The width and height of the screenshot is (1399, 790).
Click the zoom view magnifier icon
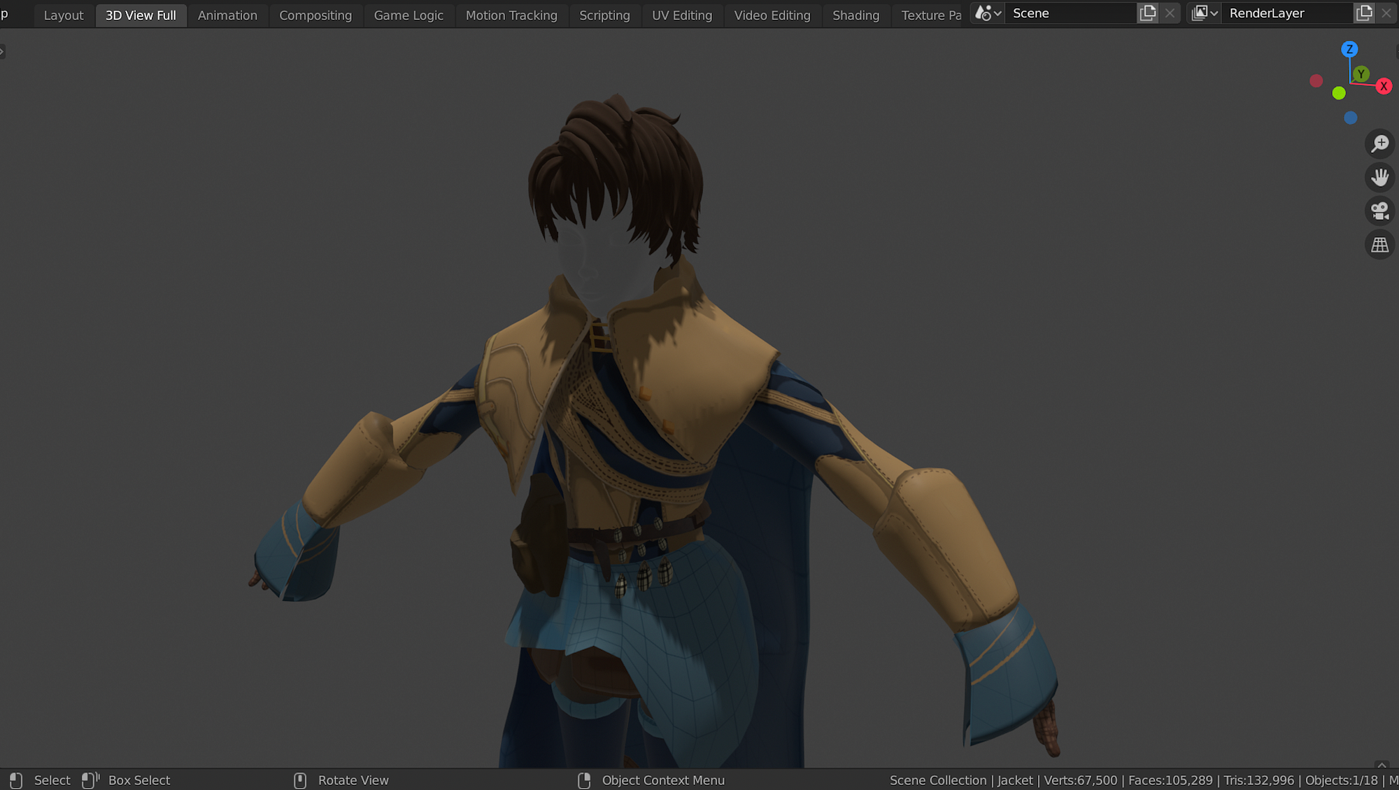coord(1379,143)
